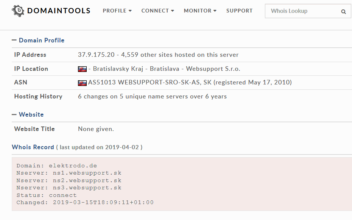Click the Domain Profile heading
352x220 pixels.
(x=42, y=41)
